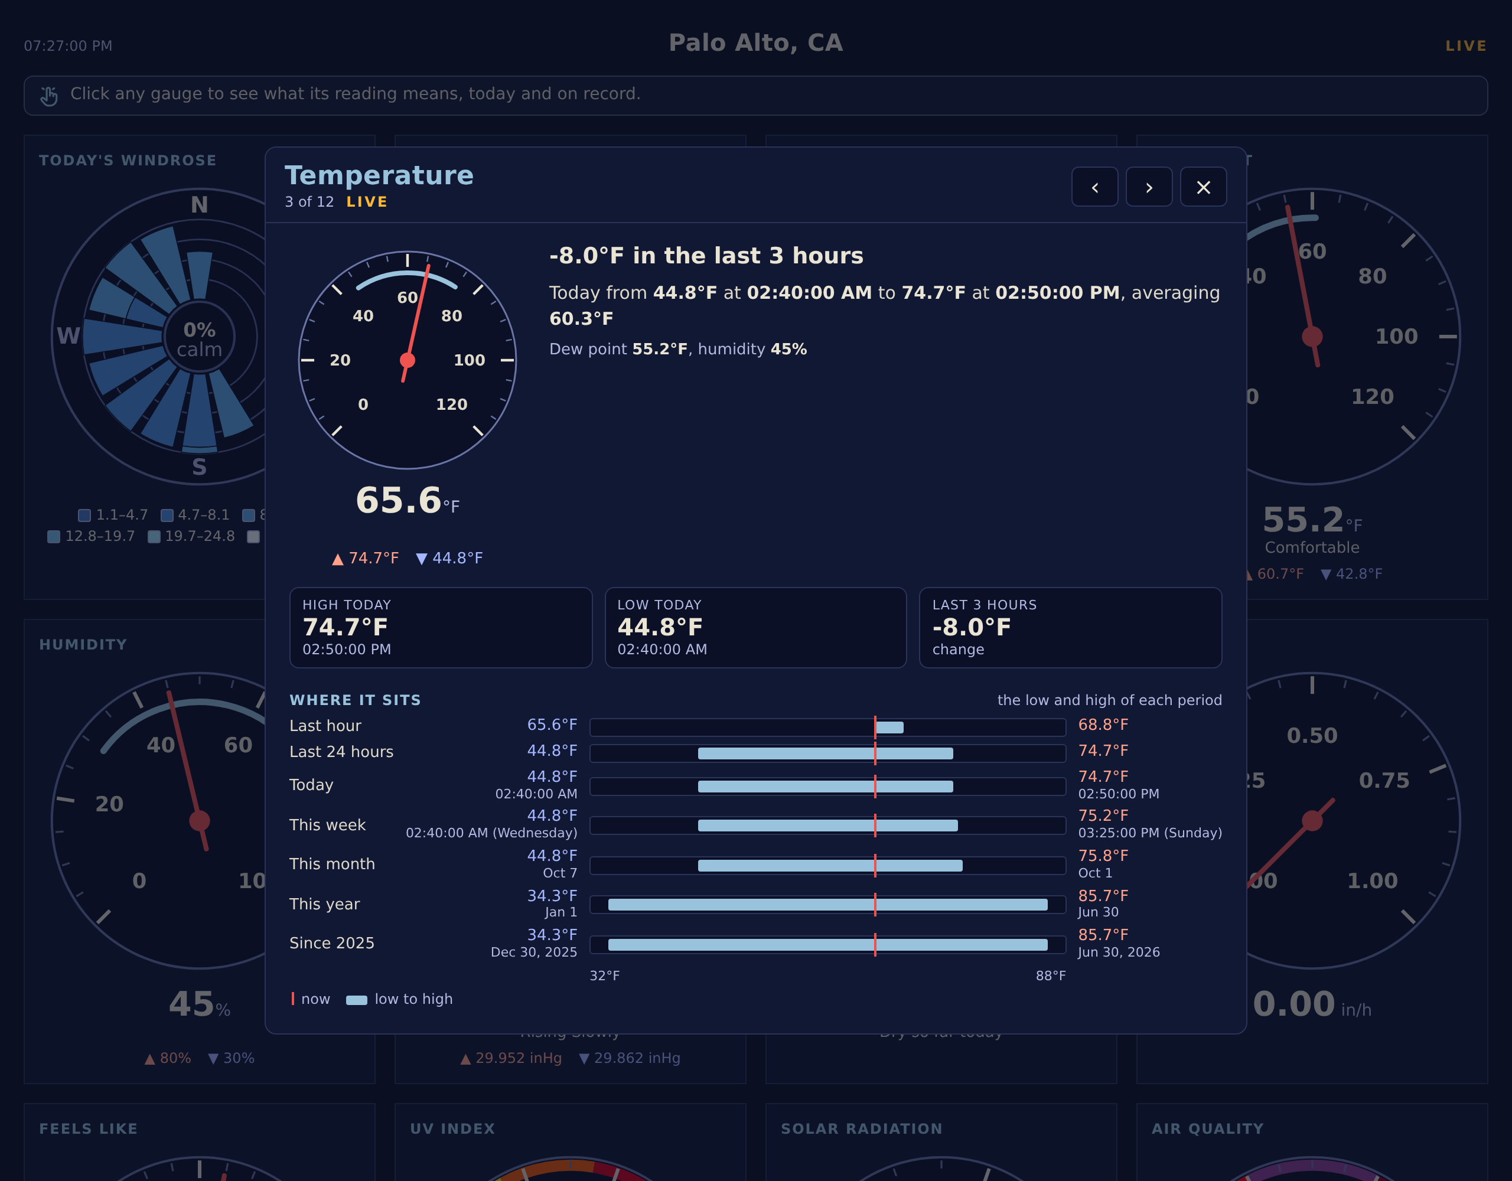Click the 75.2°F Sunday weekly high

1150,824
